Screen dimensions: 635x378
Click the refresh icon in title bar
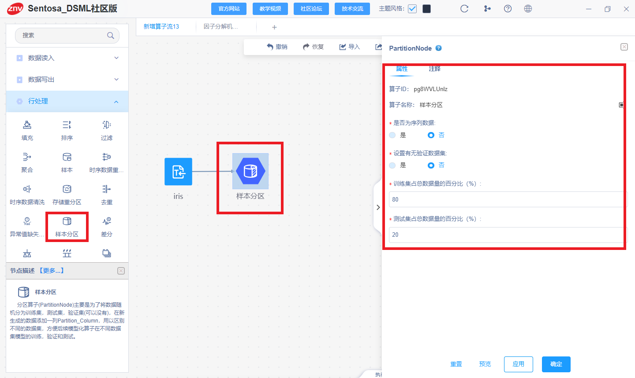pyautogui.click(x=464, y=9)
